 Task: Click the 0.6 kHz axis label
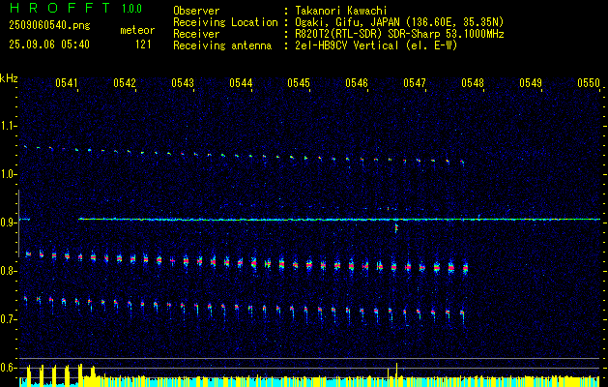tap(9, 368)
